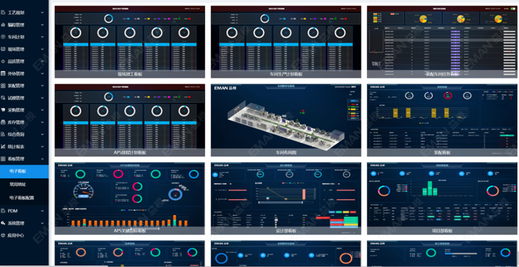Click the 现场派工看板 caption label
This screenshot has width=519, height=267.
[x=130, y=75]
